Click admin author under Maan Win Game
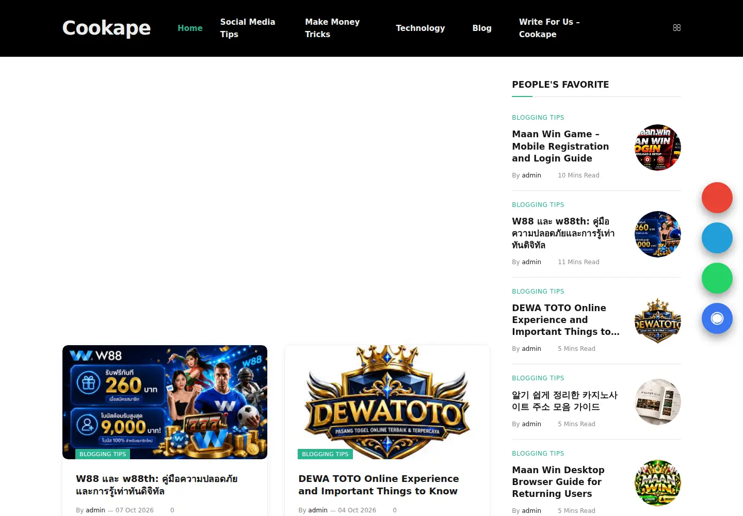 point(531,175)
